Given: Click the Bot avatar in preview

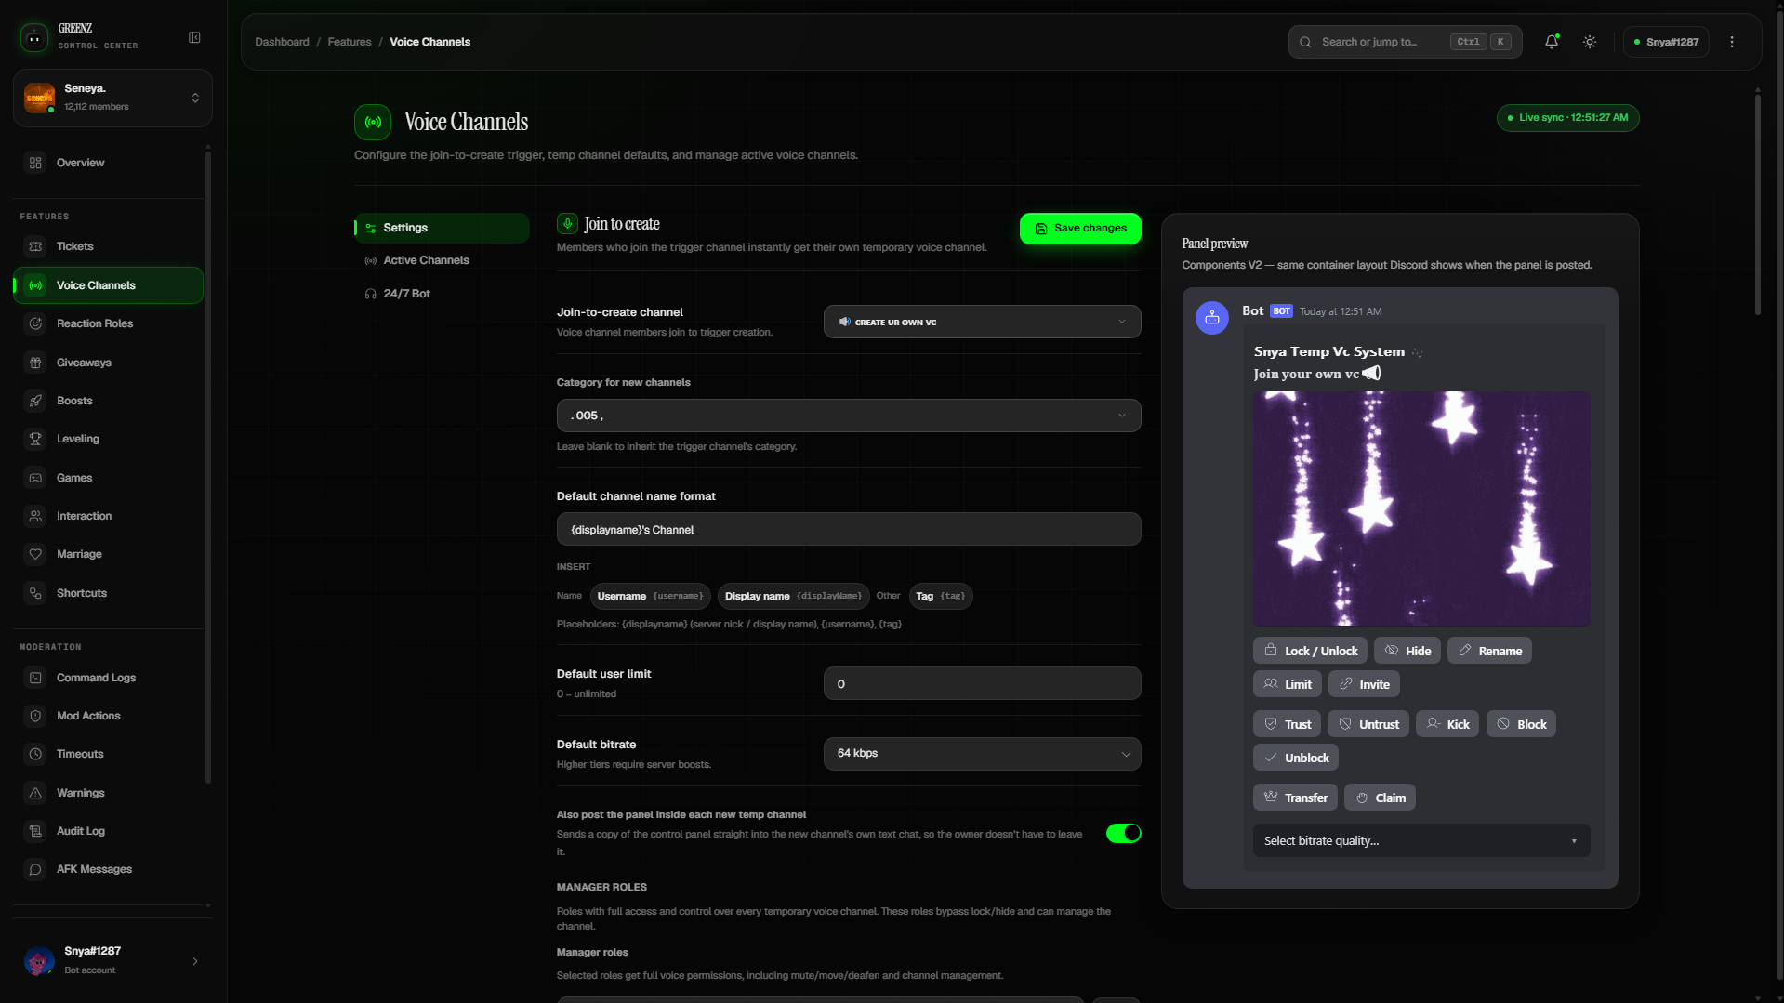Looking at the screenshot, I should point(1212,318).
